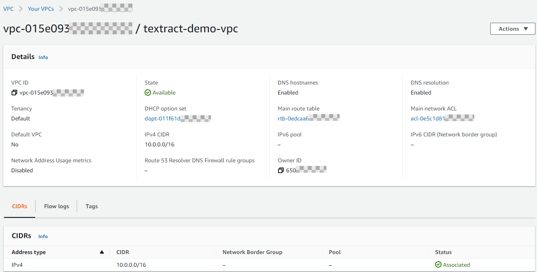Navigate to Your VPCs via the breadcrumb
This screenshot has width=537, height=272.
(41, 8)
